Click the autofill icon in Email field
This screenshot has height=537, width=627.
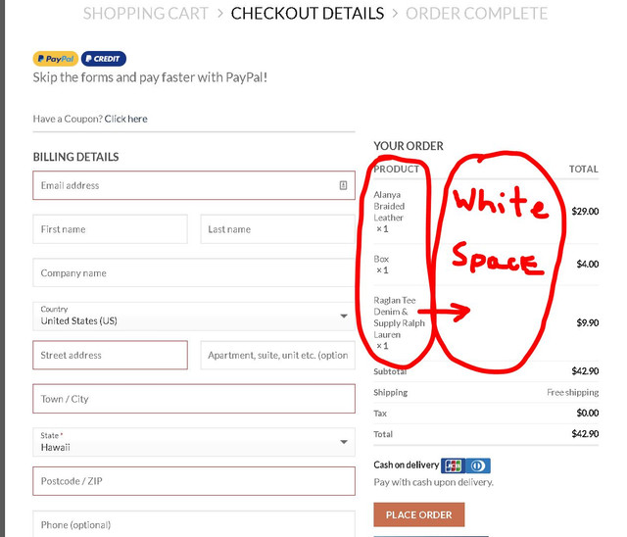click(343, 185)
